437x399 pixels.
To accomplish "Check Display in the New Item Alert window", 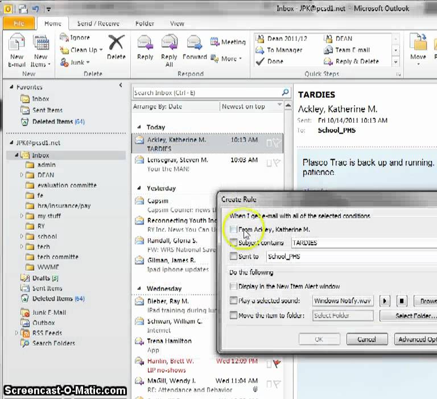I will [x=233, y=286].
